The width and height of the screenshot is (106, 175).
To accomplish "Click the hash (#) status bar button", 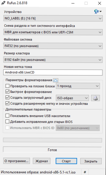I will click(x=85, y=172).
